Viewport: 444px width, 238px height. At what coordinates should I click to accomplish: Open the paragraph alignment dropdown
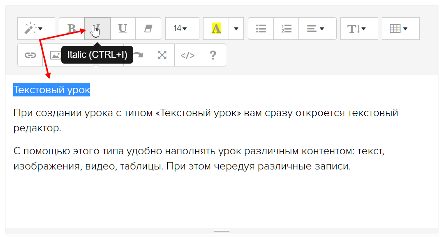(x=317, y=29)
